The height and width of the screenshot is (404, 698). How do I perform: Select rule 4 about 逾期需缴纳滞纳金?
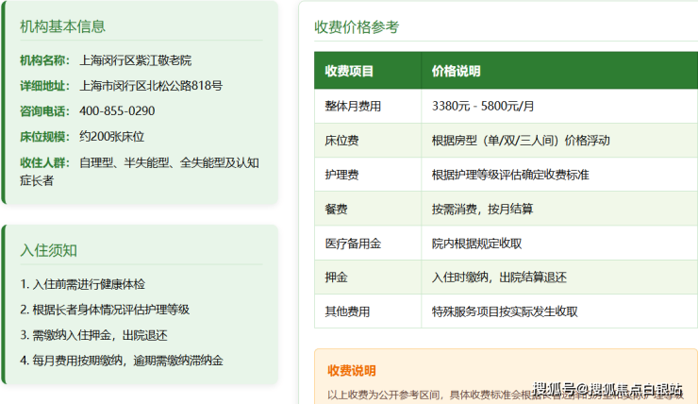click(122, 361)
